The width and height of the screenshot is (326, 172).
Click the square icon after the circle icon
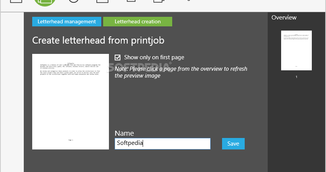pos(102,1)
